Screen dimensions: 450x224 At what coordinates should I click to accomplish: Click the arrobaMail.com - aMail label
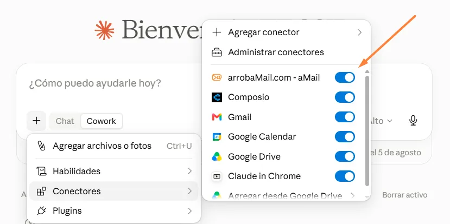(274, 77)
